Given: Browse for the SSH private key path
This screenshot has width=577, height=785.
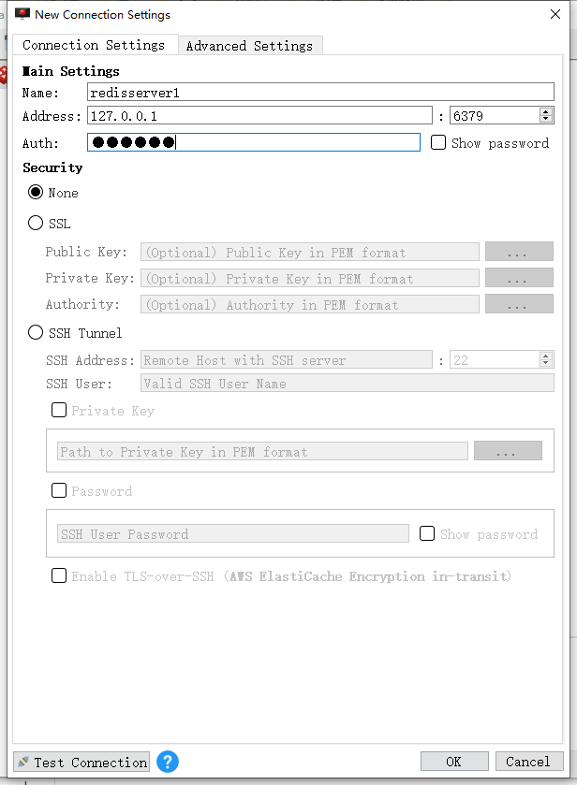Looking at the screenshot, I should pos(508,450).
